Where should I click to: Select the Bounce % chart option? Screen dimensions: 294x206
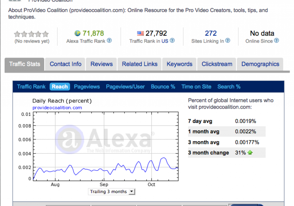(163, 87)
